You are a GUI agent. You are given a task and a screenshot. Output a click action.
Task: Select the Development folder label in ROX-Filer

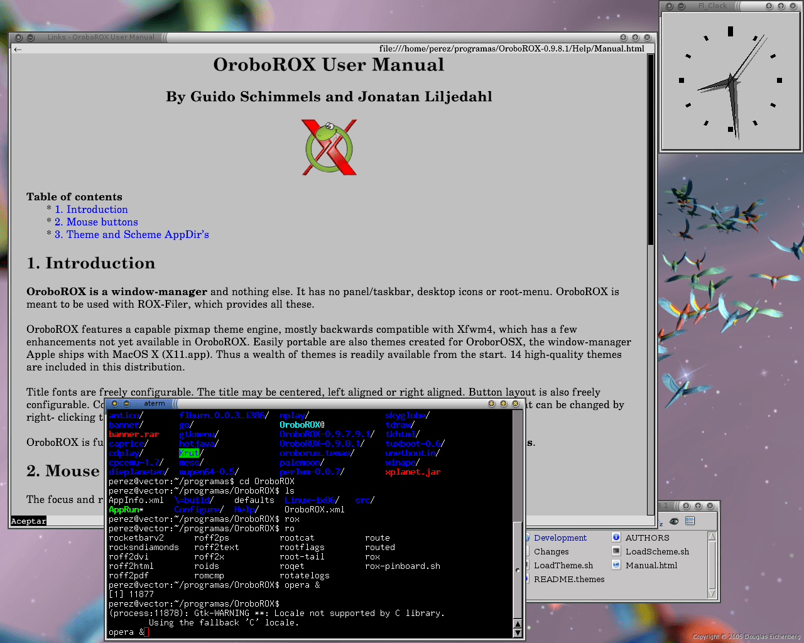(x=560, y=538)
